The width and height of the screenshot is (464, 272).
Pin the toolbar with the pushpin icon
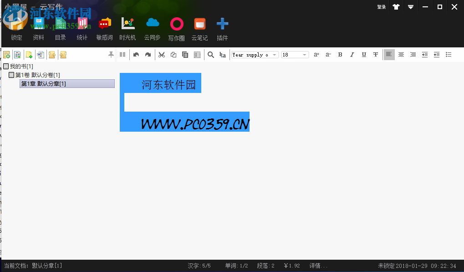tap(111, 54)
